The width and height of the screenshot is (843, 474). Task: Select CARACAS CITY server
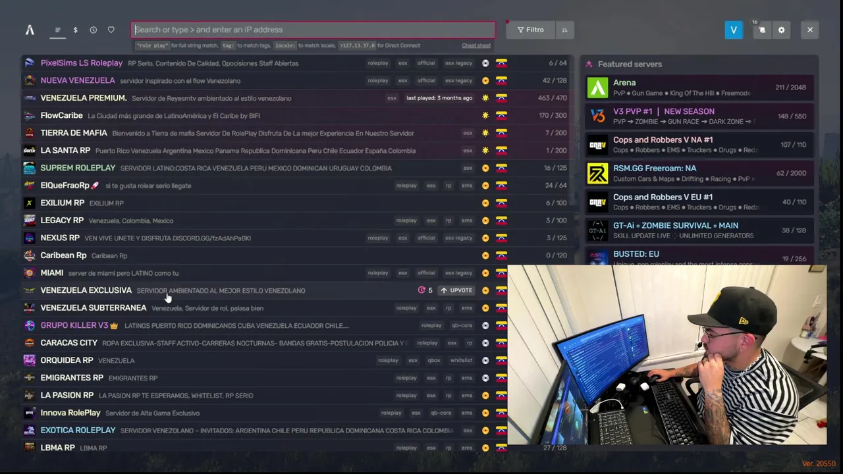263,343
